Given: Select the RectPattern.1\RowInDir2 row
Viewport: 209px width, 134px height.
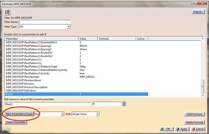Looking at the screenshot, I should pos(76,56).
